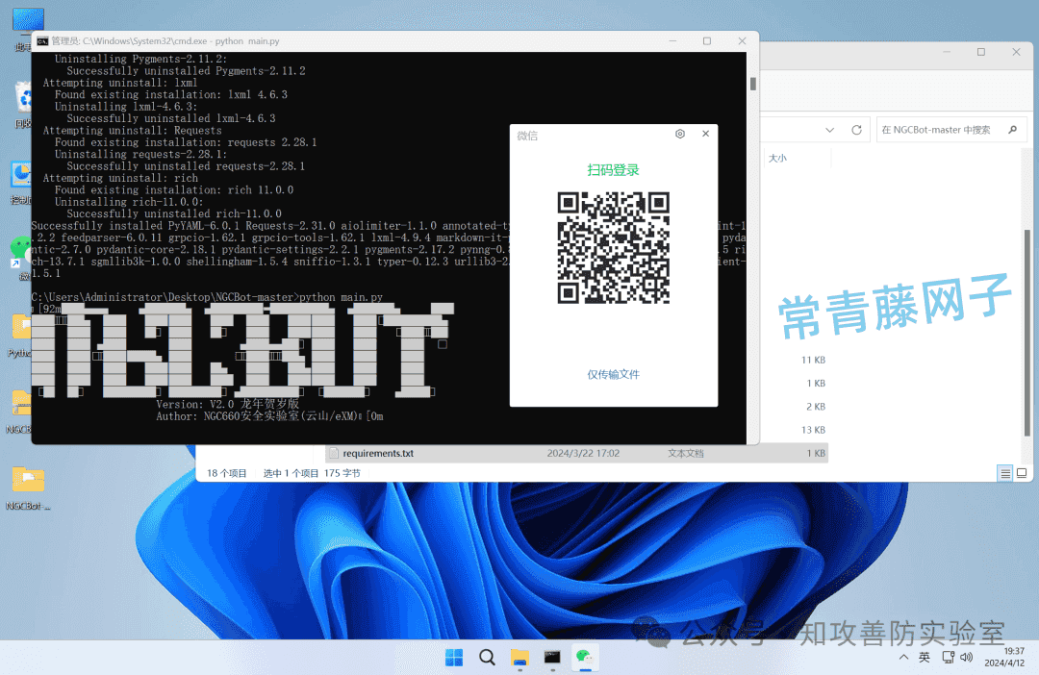This screenshot has width=1039, height=675.
Task: Expand the File Explorer address history dropdown
Action: (829, 130)
